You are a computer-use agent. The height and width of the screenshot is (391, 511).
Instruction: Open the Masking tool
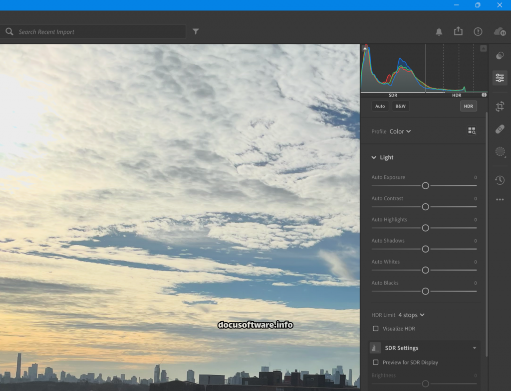[x=500, y=152]
